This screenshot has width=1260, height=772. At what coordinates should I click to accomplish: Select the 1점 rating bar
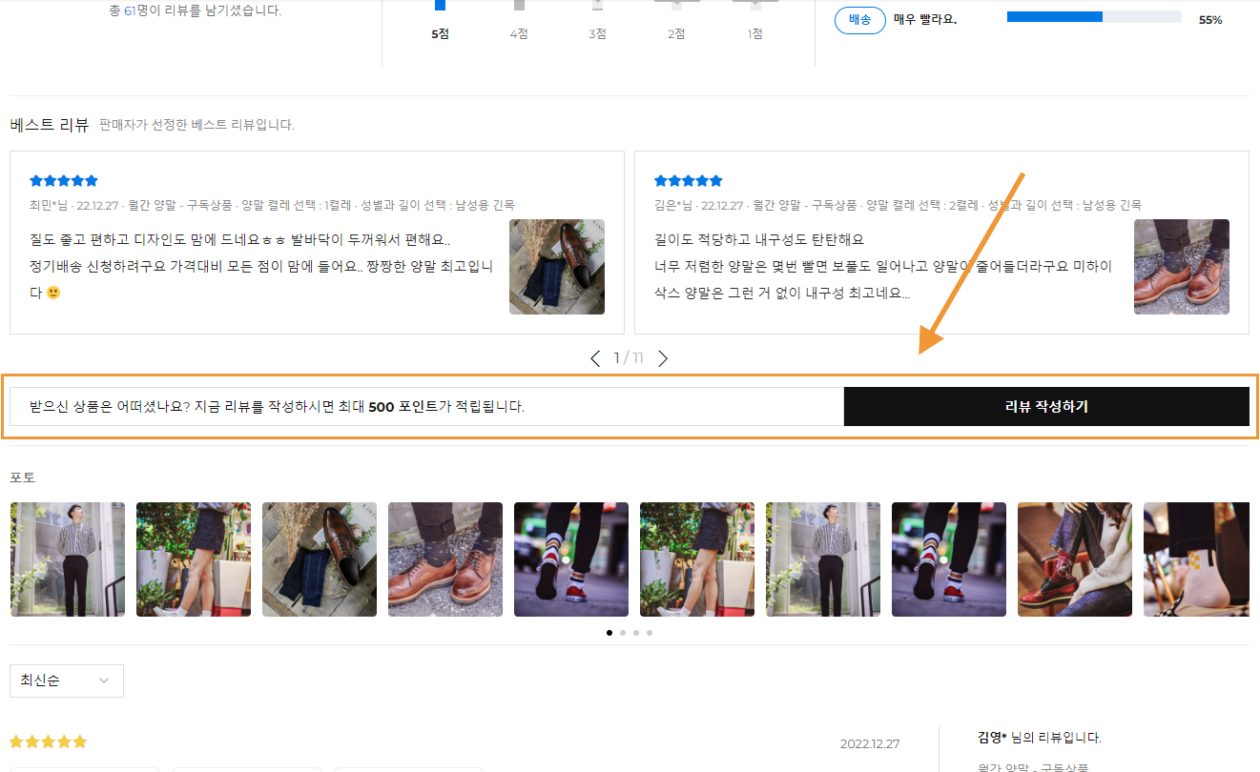click(x=754, y=6)
